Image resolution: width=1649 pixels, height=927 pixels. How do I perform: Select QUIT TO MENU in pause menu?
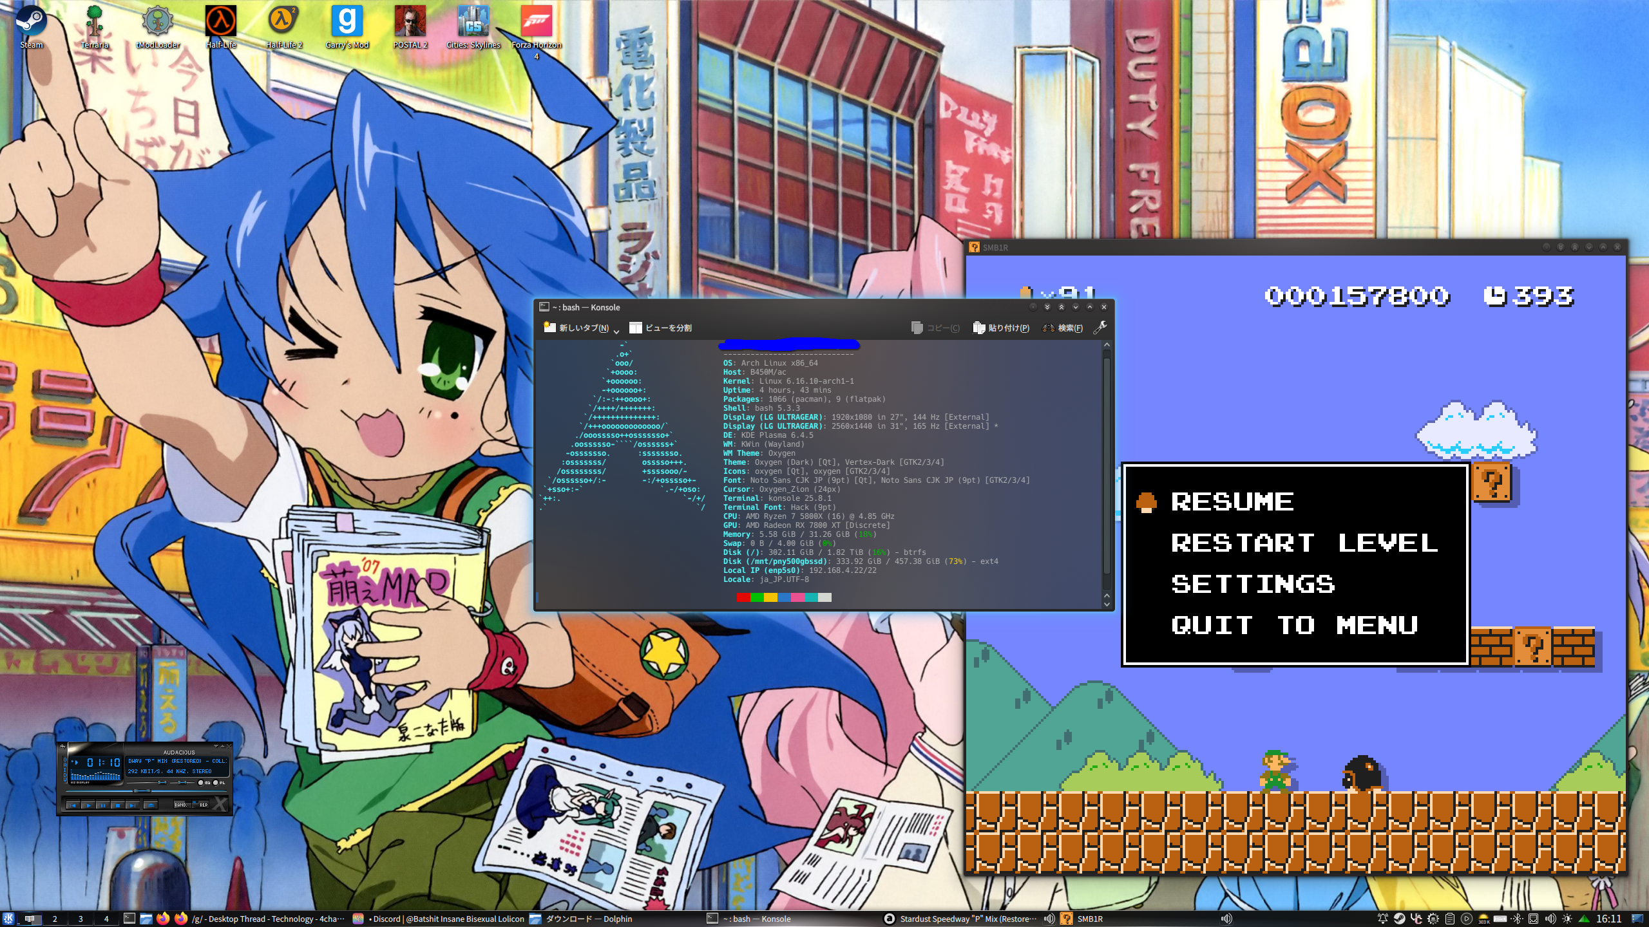[1295, 625]
